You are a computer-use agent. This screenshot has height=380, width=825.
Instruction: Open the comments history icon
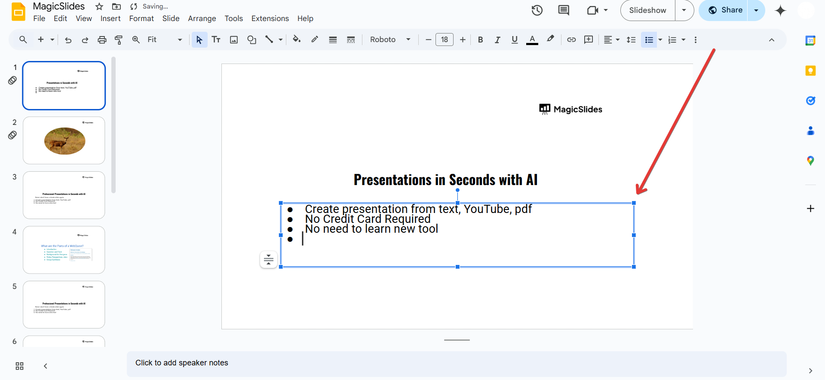click(564, 10)
